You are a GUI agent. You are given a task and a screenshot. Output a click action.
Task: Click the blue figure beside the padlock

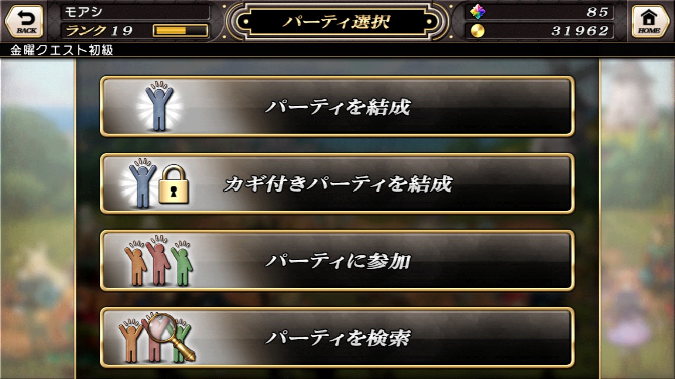click(143, 184)
